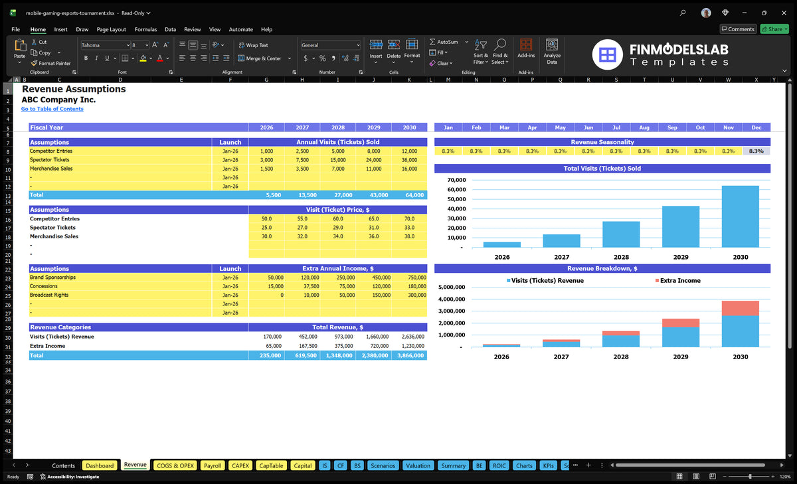Click the Insert cells icon

click(x=376, y=44)
